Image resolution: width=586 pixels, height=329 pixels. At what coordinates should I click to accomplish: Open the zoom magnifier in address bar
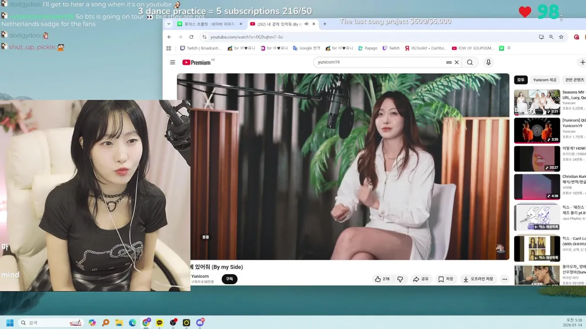coord(551,37)
